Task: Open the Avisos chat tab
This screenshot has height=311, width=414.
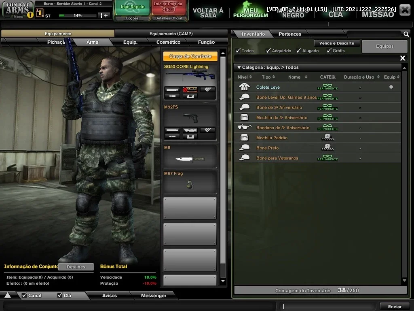Action: [x=109, y=295]
